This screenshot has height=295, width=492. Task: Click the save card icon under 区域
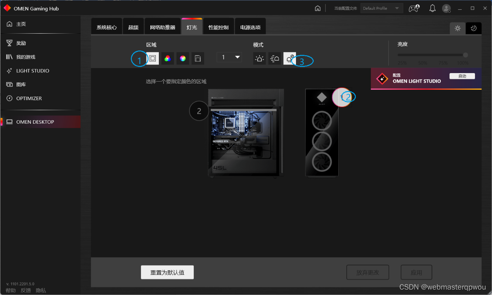click(198, 58)
